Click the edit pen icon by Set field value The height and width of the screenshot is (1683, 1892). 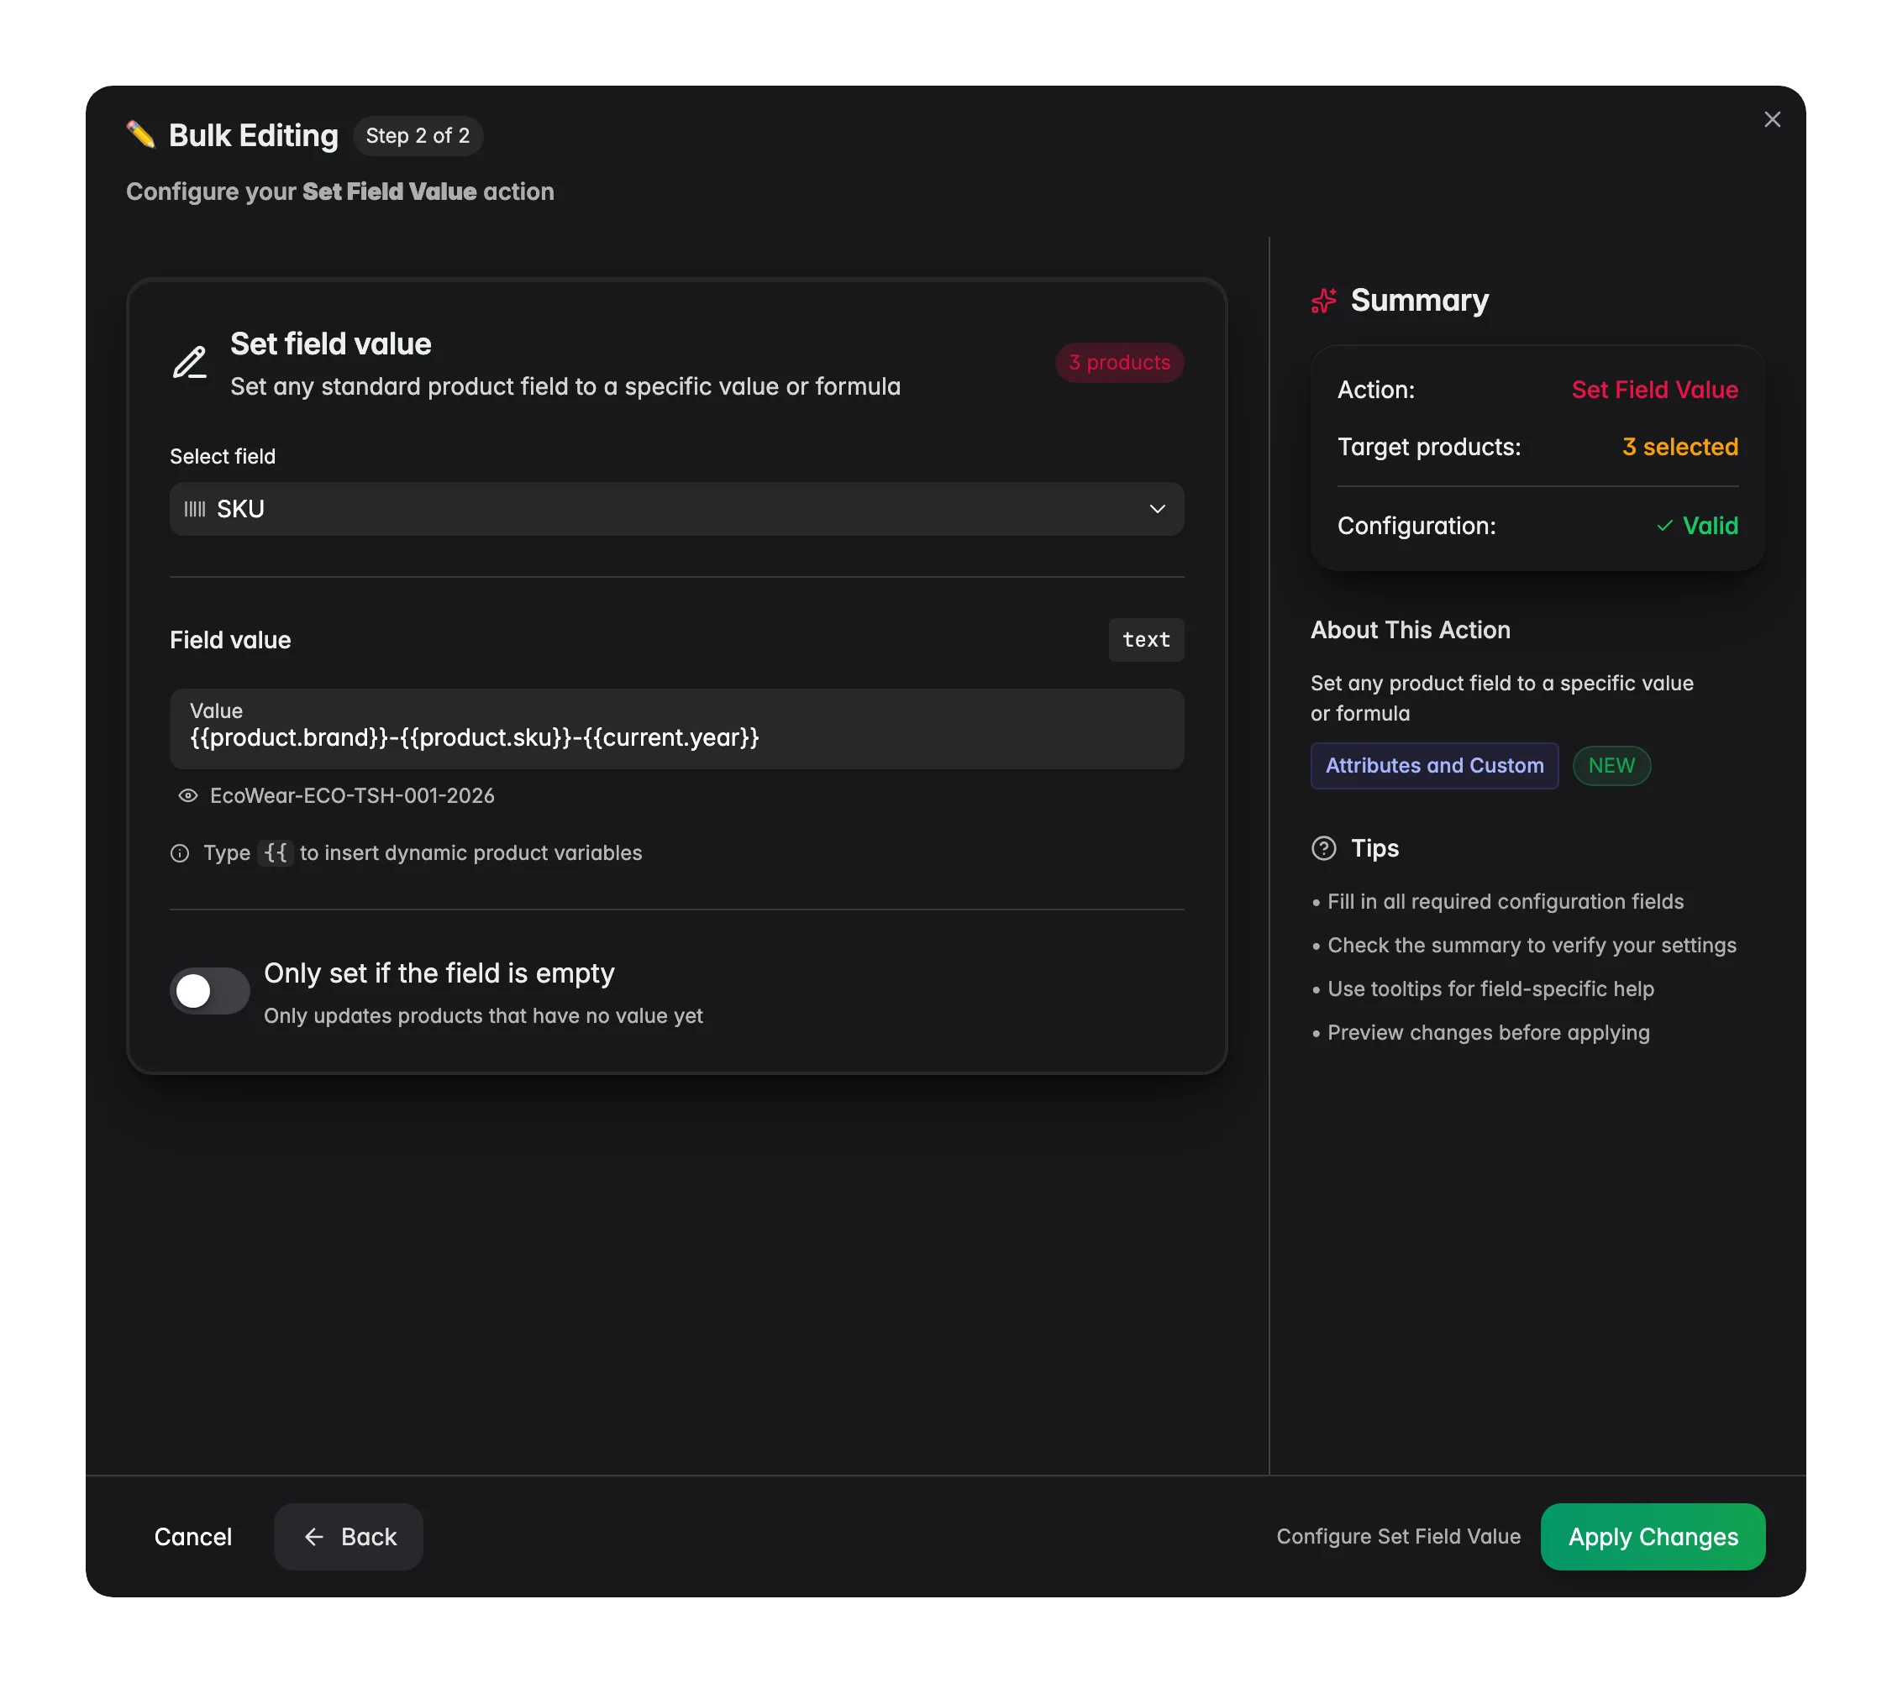(x=190, y=362)
